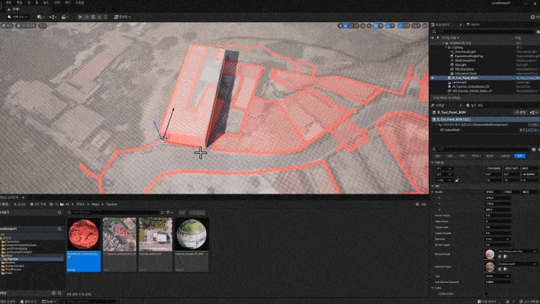The image size is (540, 304).
Task: Open viewport layout options icon
Action: click(425, 26)
